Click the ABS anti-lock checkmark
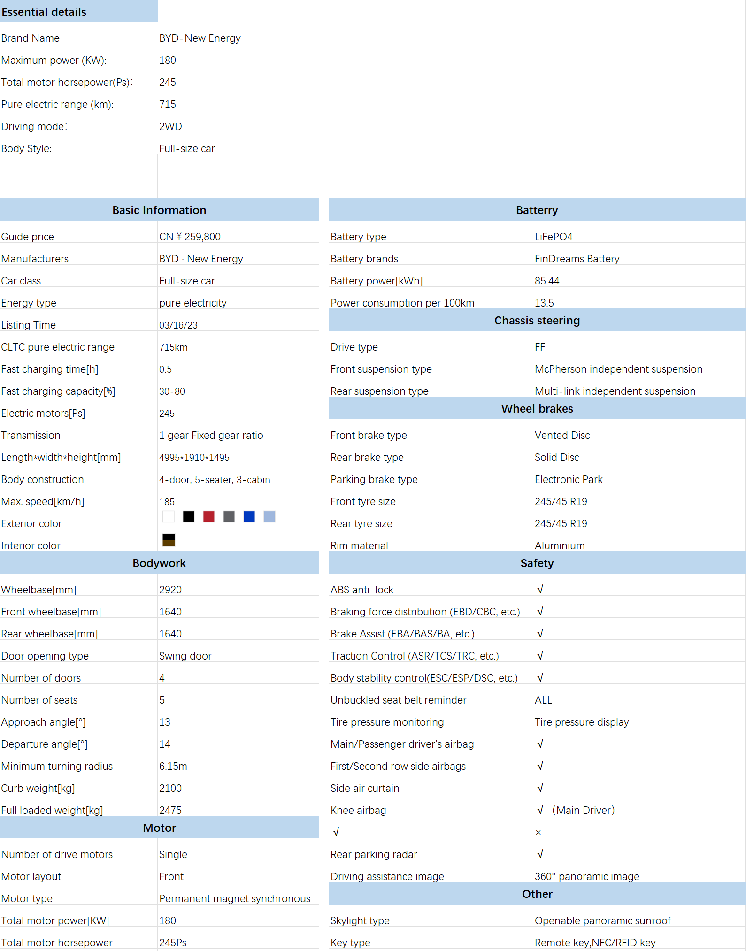The width and height of the screenshot is (746, 951). coord(540,589)
